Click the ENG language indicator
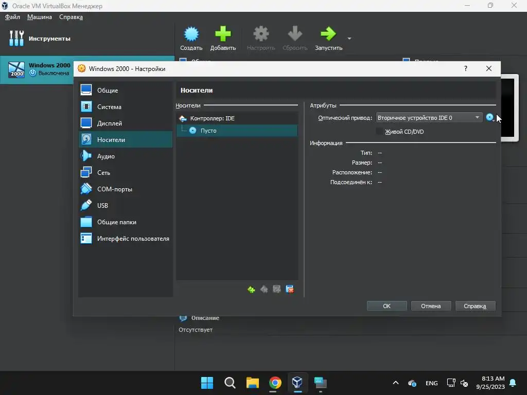The width and height of the screenshot is (527, 395). [432, 383]
